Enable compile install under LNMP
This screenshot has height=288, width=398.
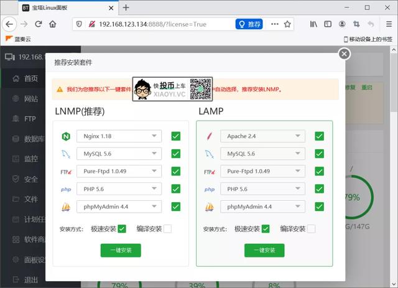tap(167, 229)
